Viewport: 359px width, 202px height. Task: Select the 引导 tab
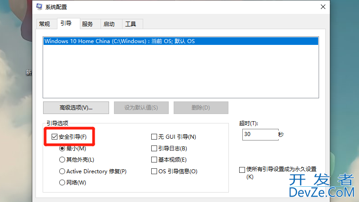tap(69, 23)
